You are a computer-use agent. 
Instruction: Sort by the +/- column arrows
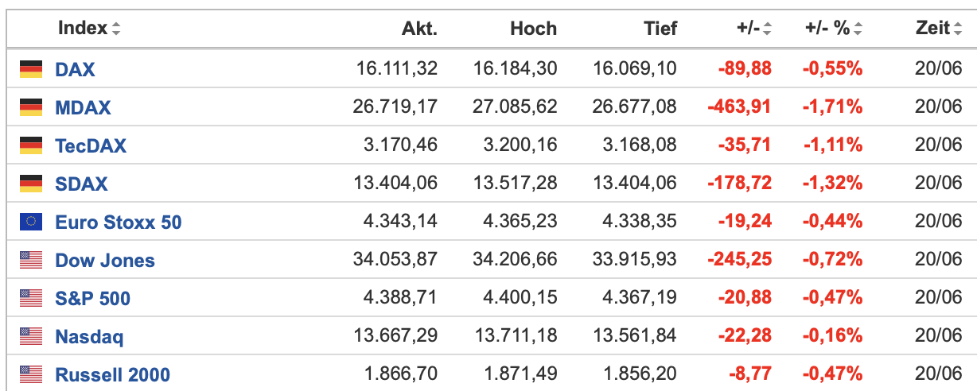(x=768, y=29)
